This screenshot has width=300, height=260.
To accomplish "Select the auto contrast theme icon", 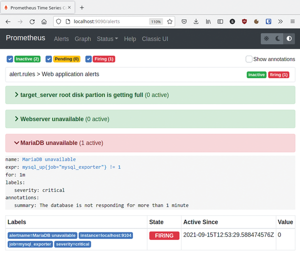I will [289, 39].
